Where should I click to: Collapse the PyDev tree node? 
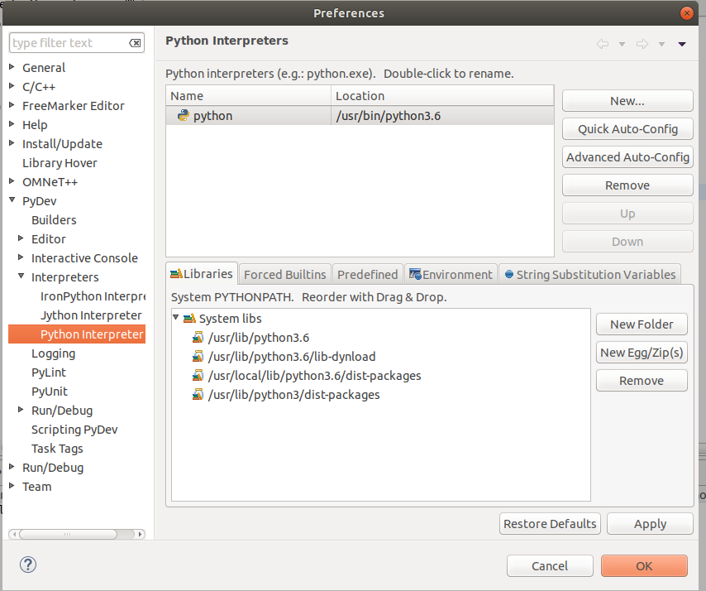(x=12, y=199)
